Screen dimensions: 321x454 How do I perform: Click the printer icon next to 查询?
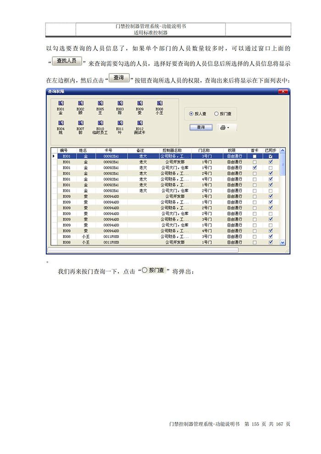click(x=222, y=127)
